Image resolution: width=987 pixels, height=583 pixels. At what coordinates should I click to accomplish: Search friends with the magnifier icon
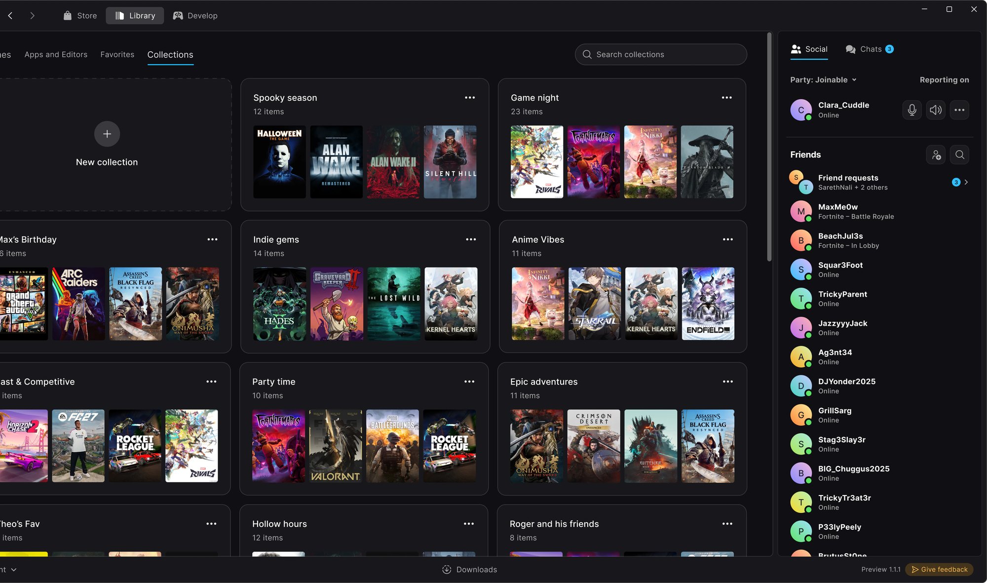(x=960, y=155)
